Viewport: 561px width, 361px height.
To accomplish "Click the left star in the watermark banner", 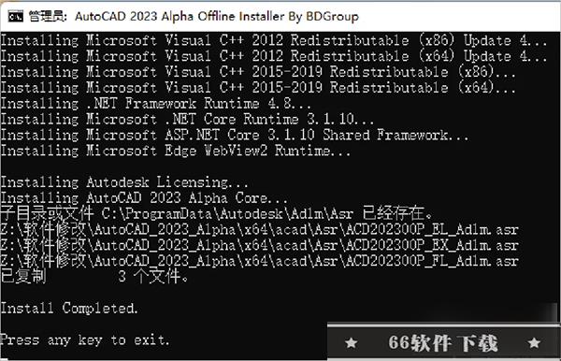I will pos(351,342).
